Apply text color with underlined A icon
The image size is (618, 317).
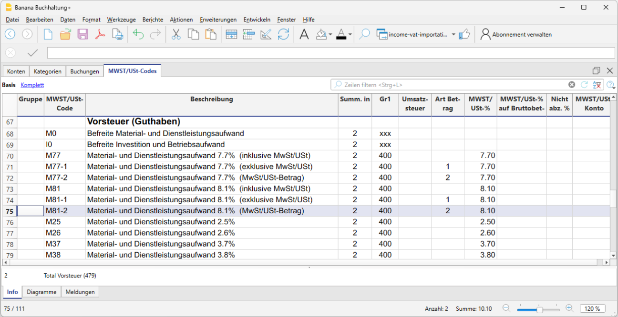(x=341, y=34)
